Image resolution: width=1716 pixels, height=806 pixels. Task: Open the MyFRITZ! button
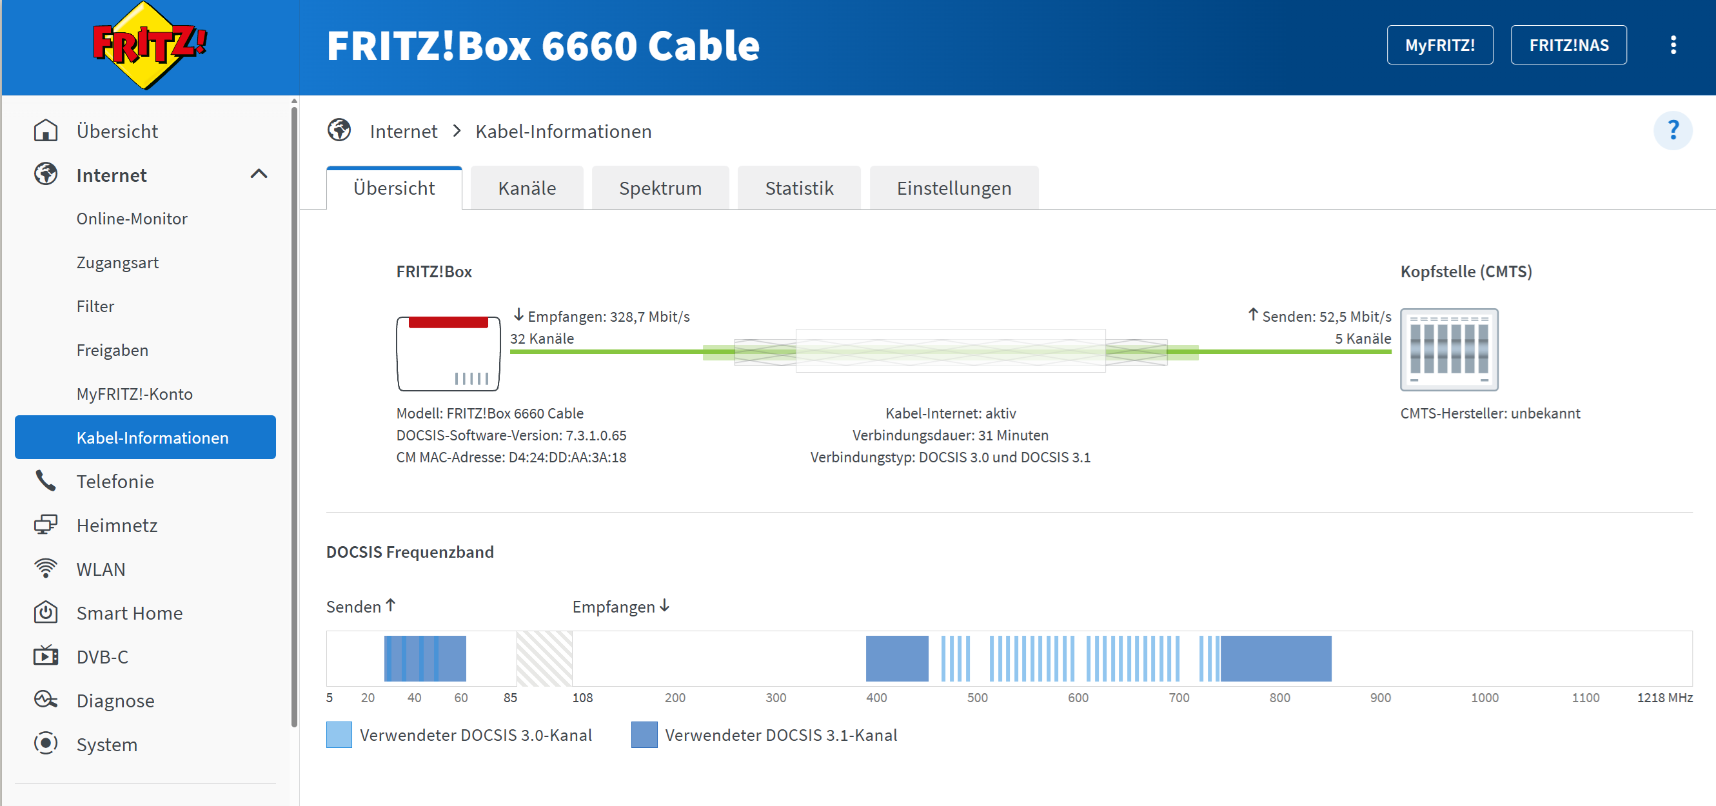[x=1439, y=45]
